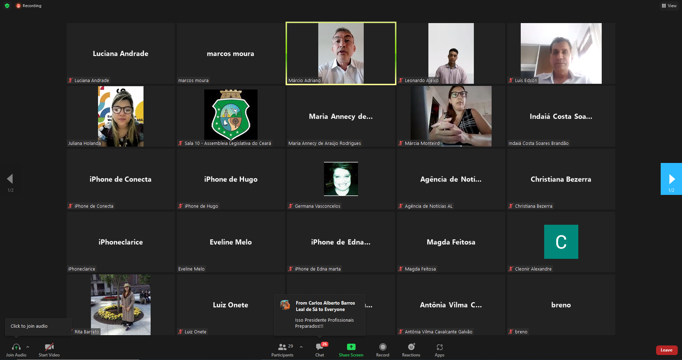Select Márcio Adriano's active speaker video tile
This screenshot has width=682, height=360.
[341, 53]
